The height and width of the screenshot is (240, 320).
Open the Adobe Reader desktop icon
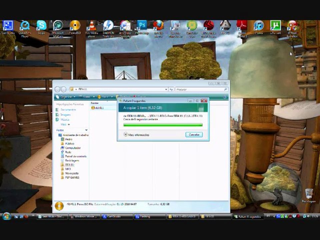click(242, 29)
